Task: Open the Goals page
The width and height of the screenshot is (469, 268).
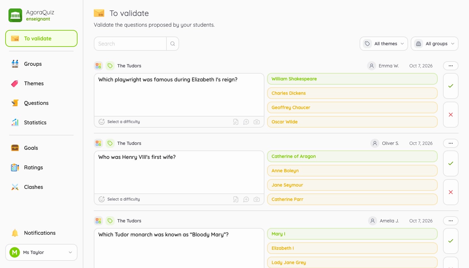Action: (41, 148)
